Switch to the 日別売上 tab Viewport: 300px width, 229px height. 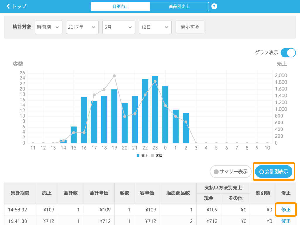[x=120, y=6]
